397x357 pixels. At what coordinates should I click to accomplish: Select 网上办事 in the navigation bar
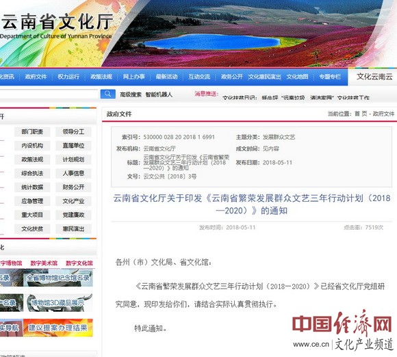click(134, 77)
